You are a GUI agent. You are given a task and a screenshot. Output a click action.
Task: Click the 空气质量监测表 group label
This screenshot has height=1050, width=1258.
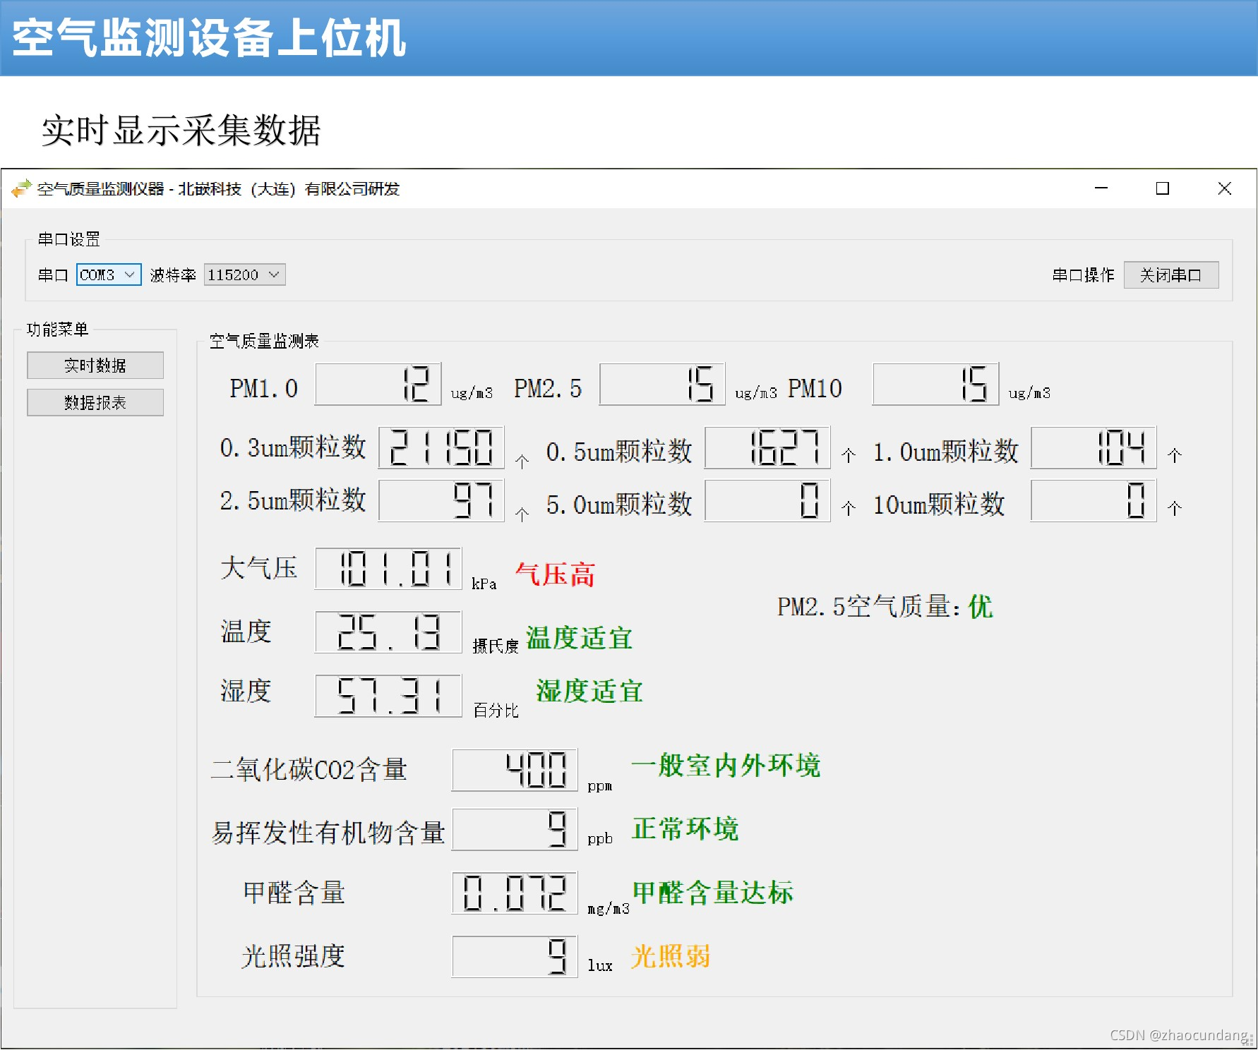(264, 342)
